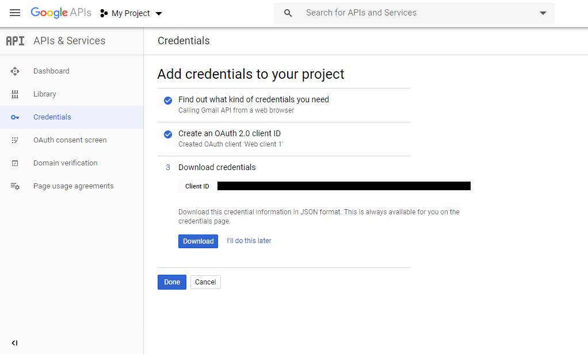Screen dimensions: 588x354
Task: Click 'Calling Gmail API from a web browser' text
Action: click(236, 110)
